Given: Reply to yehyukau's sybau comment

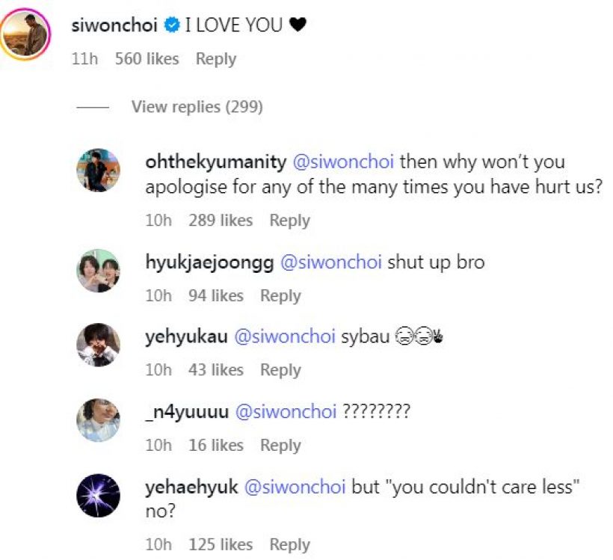Looking at the screenshot, I should (280, 370).
